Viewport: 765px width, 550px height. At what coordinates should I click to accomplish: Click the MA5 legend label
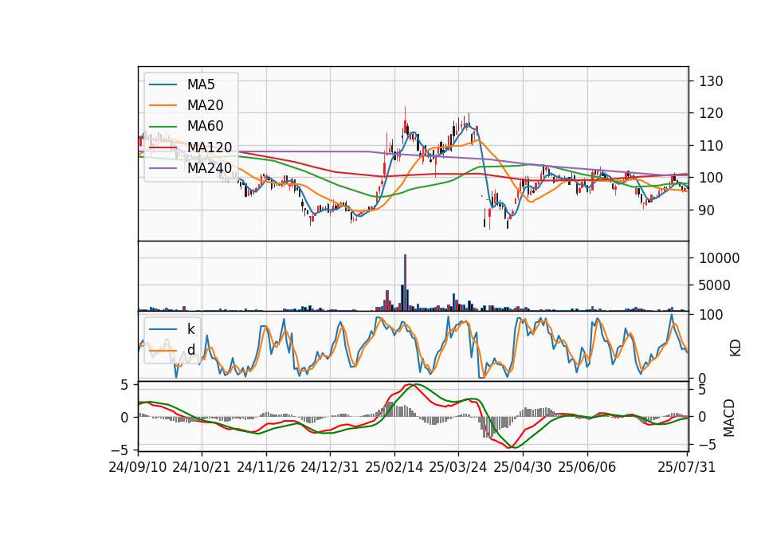pos(201,84)
